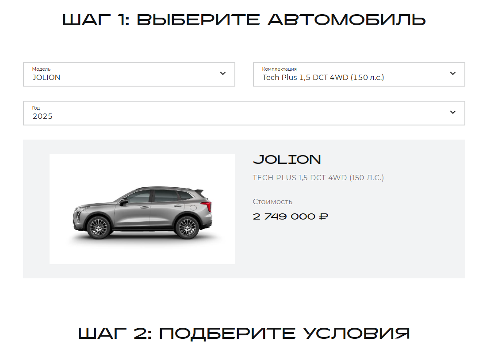Choose the 2025 year value field

(x=244, y=113)
